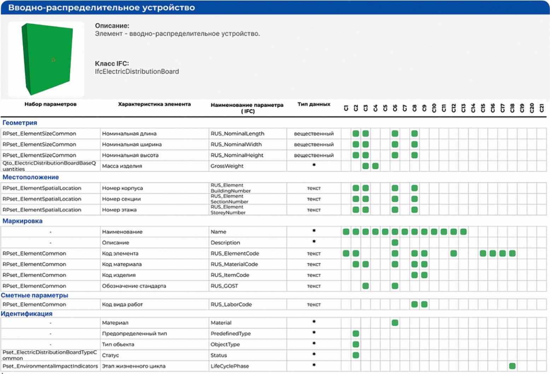Click the 'RUS_NominalLength' parameter cell
The height and width of the screenshot is (374, 550).
pos(247,134)
